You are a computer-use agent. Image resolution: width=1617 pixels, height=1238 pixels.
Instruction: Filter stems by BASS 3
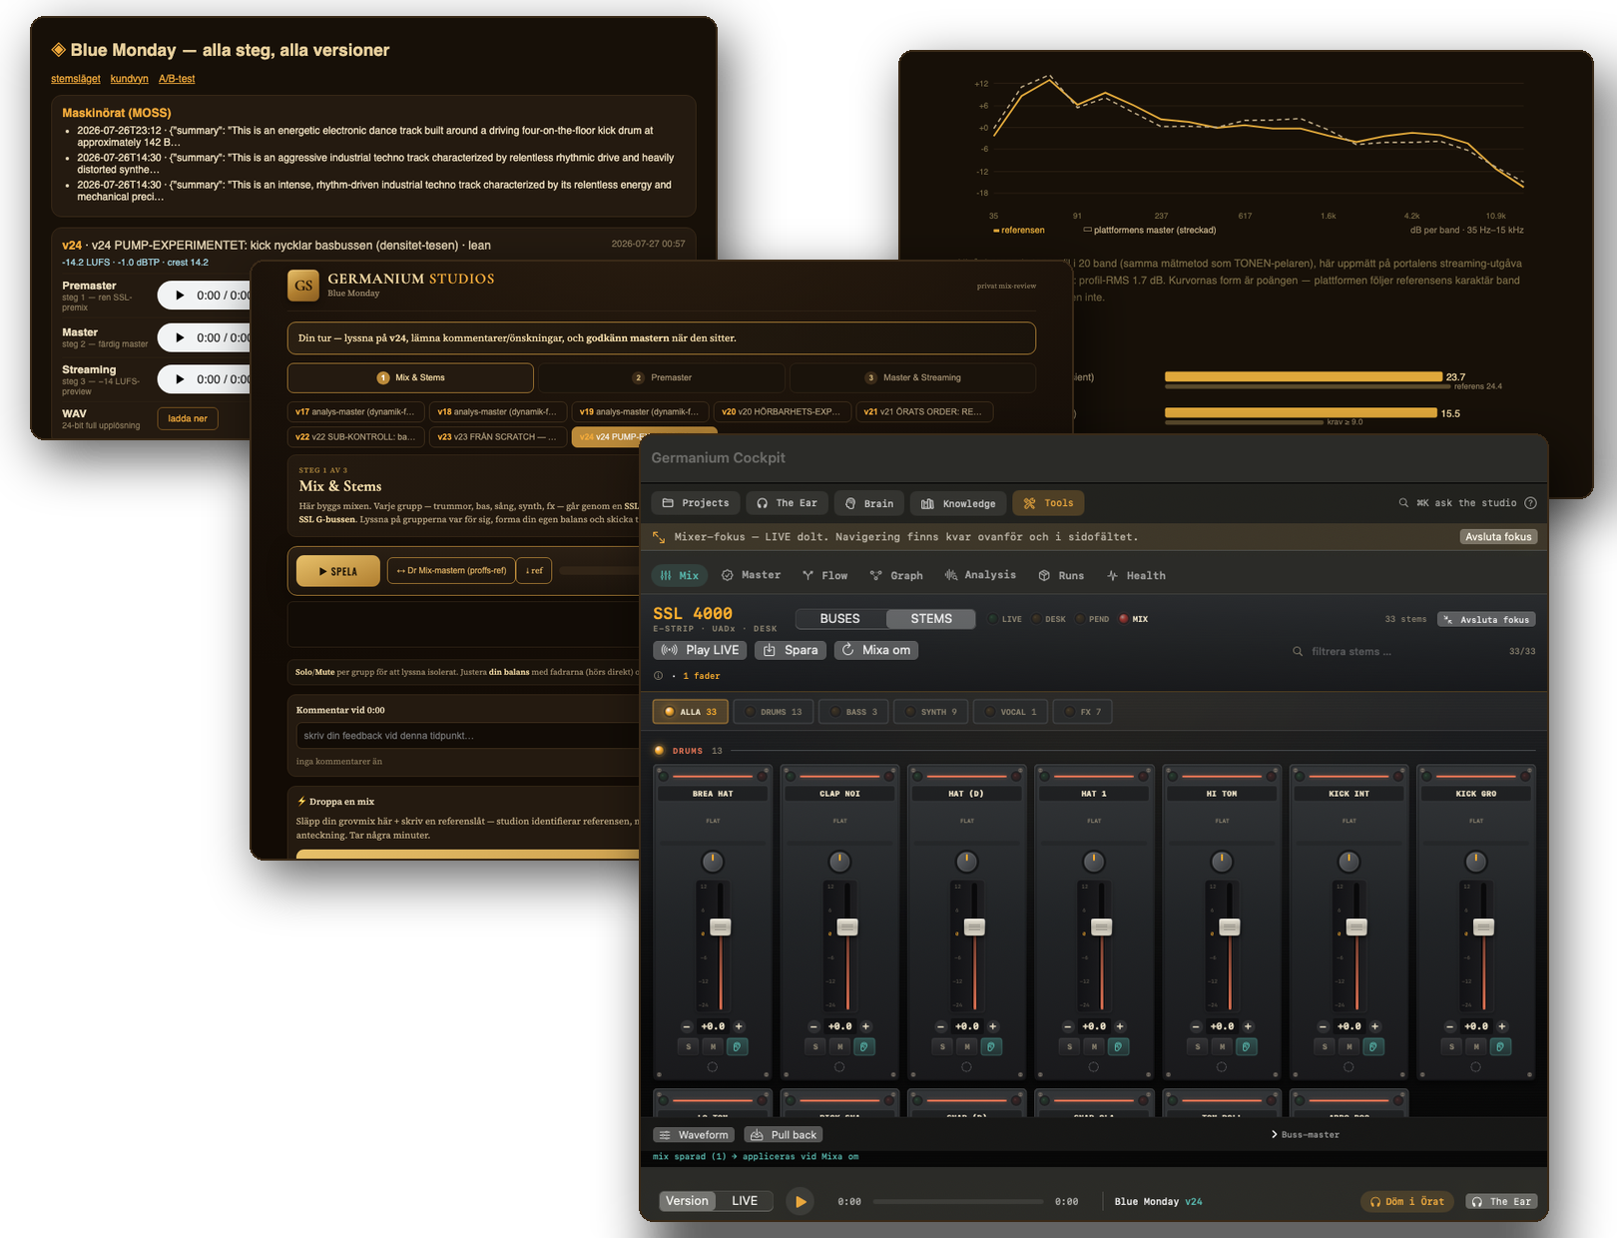point(854,712)
